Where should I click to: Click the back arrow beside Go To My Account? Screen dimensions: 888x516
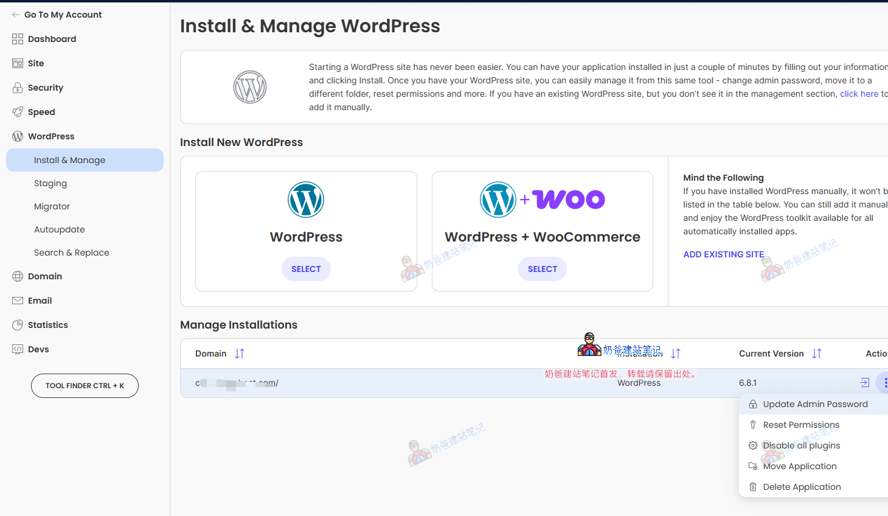[15, 14]
